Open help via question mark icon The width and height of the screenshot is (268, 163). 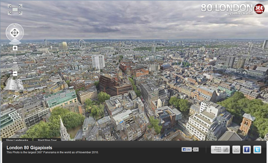pyautogui.click(x=15, y=97)
